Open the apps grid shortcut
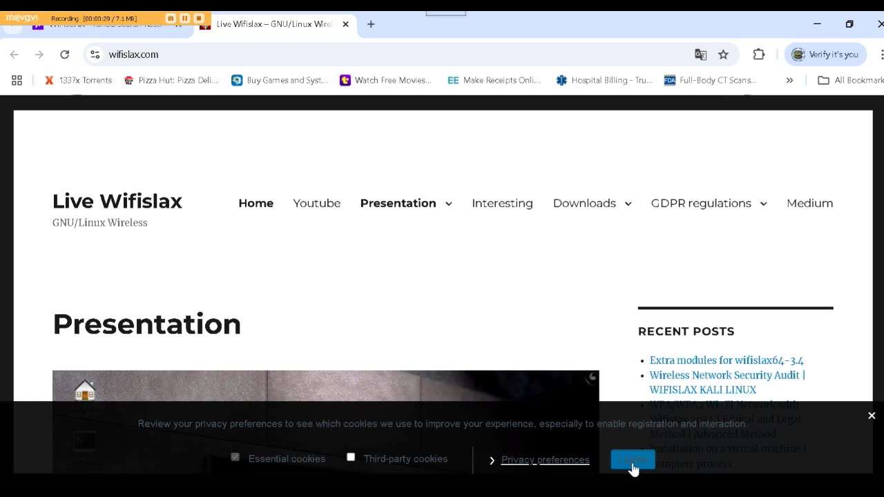The height and width of the screenshot is (497, 884). (17, 80)
